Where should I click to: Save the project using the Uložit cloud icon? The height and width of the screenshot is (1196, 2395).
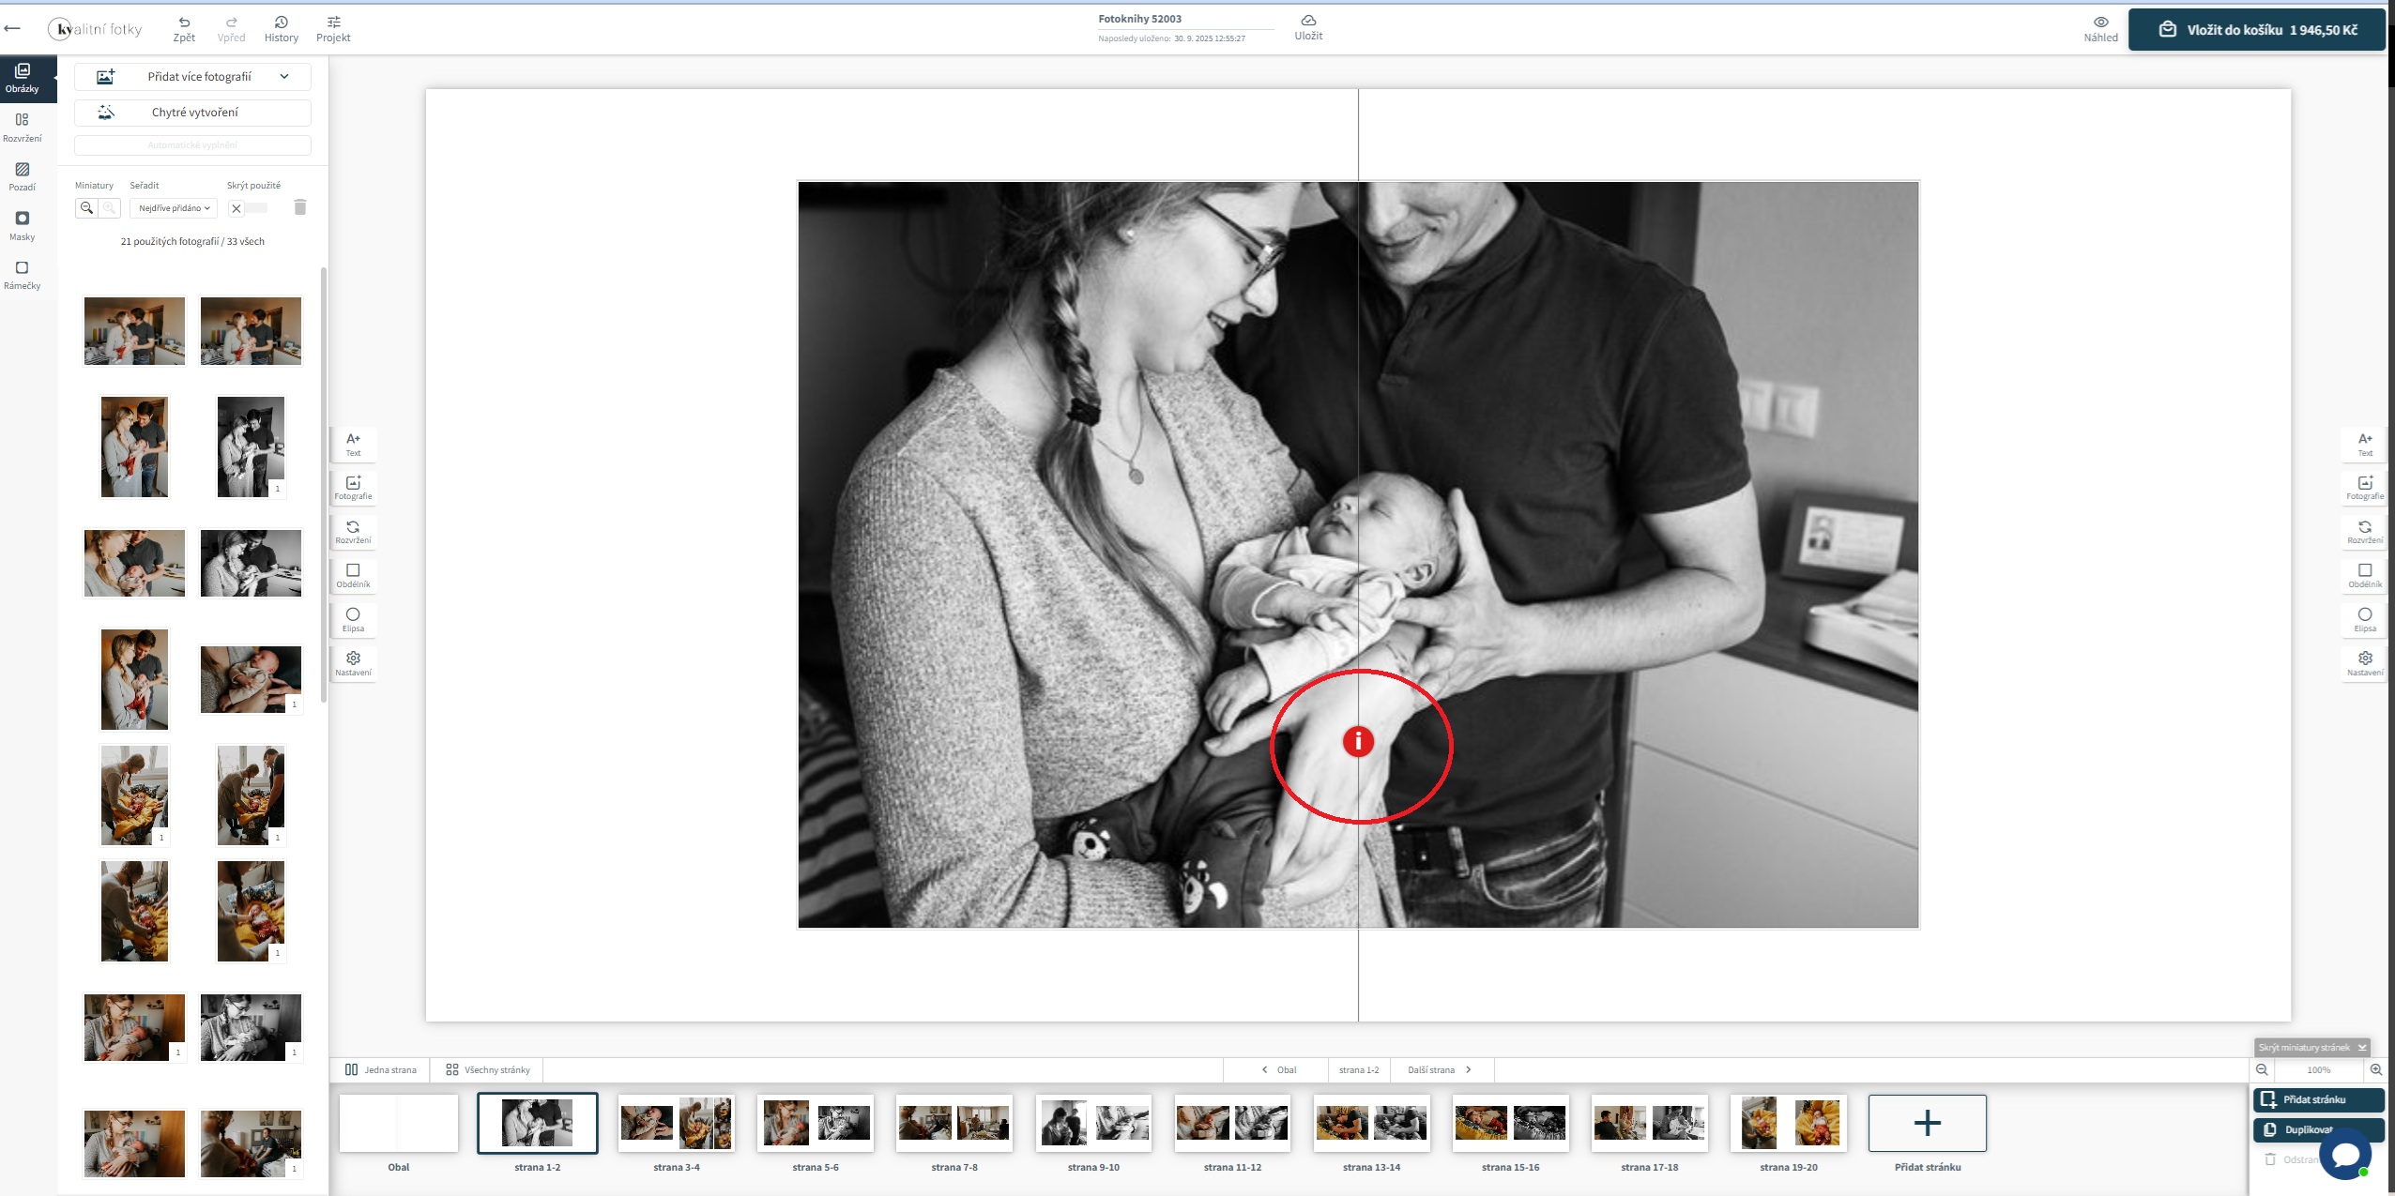1308,24
